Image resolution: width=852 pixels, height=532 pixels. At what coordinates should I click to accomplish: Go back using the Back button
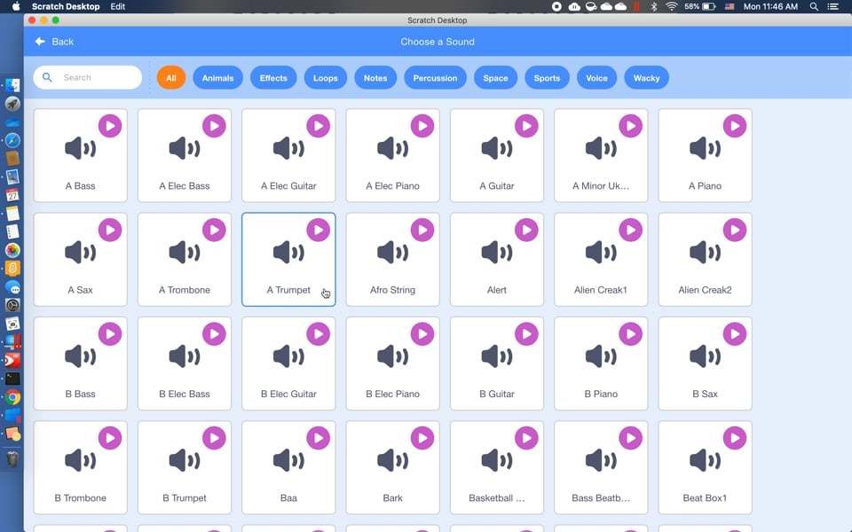pyautogui.click(x=54, y=42)
